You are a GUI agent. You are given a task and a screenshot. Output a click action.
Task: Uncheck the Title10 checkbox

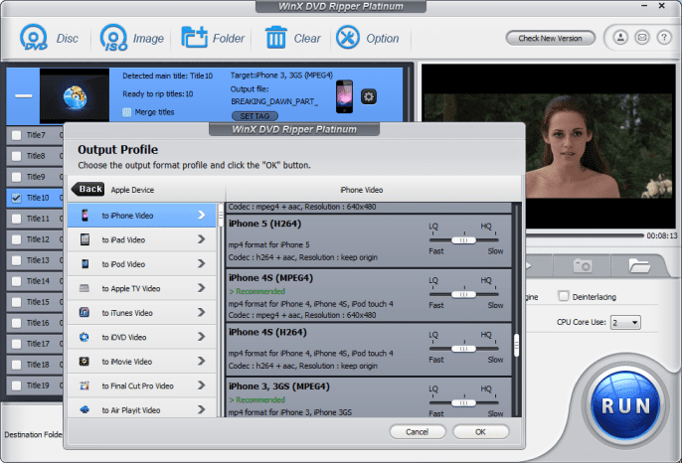coord(17,198)
